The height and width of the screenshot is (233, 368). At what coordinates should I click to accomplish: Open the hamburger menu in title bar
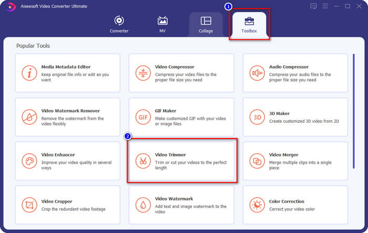pyautogui.click(x=325, y=6)
